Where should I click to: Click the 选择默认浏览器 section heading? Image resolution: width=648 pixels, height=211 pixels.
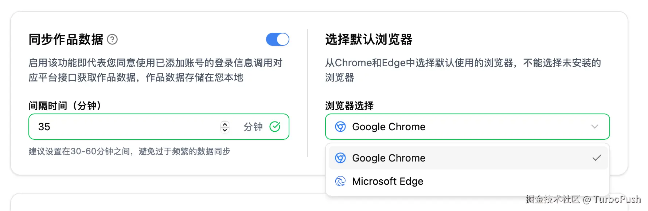coord(368,39)
